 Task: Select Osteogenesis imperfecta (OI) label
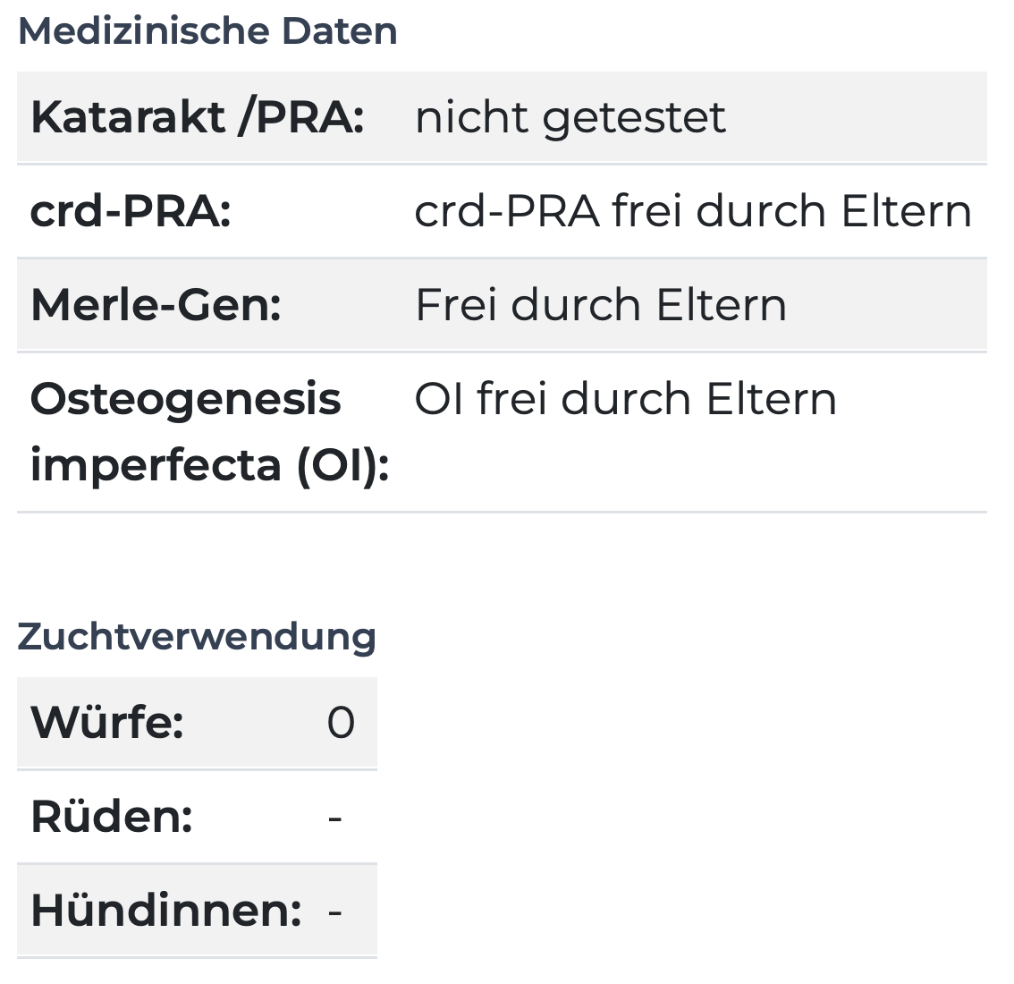209,431
